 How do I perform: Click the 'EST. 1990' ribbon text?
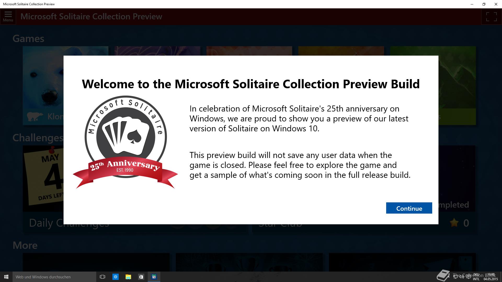point(125,170)
